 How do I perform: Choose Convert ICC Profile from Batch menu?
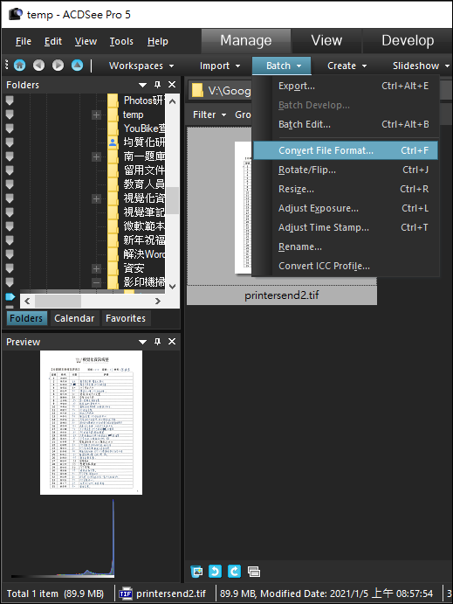click(x=346, y=267)
